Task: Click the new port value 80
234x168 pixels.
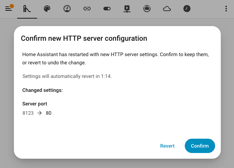Action: [49, 113]
